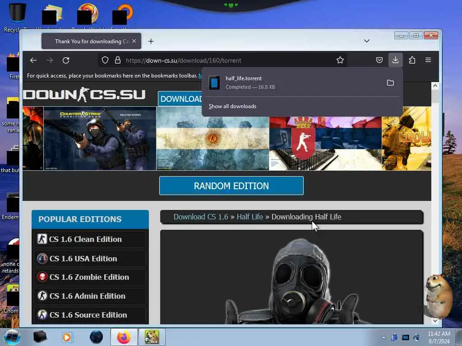Open the Counter-Strike Condition Zero banner

[x=100, y=139]
